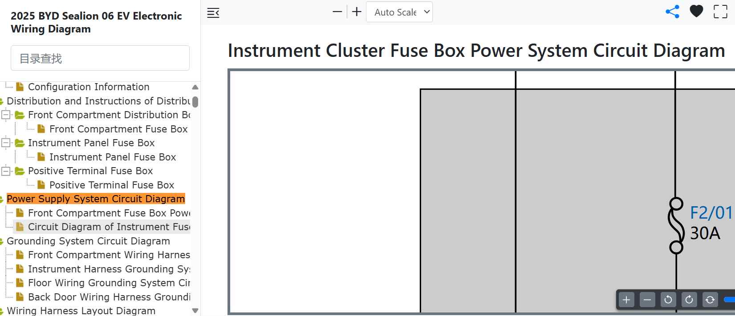Open Instrument Panel Fuse Box document
735x316 pixels.
point(113,157)
